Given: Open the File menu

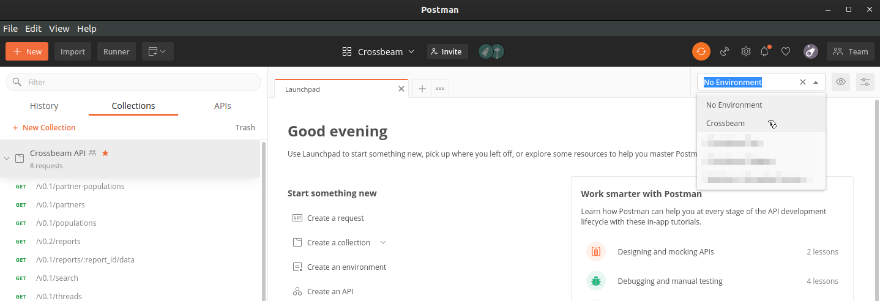Looking at the screenshot, I should pos(10,28).
